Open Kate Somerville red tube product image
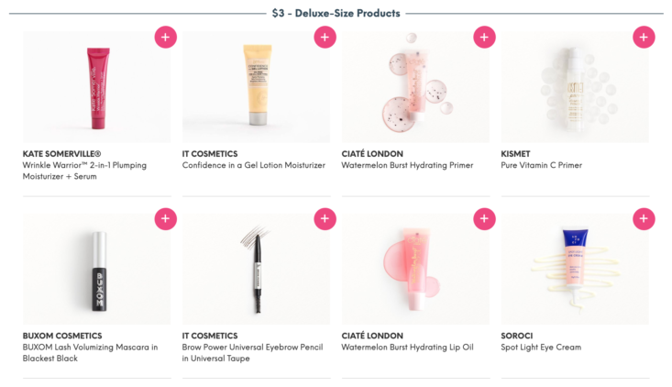This screenshot has height=387, width=672. pos(96,87)
